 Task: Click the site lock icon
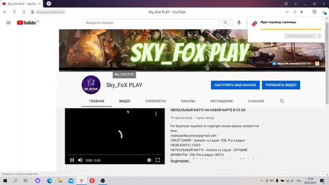(32, 12)
